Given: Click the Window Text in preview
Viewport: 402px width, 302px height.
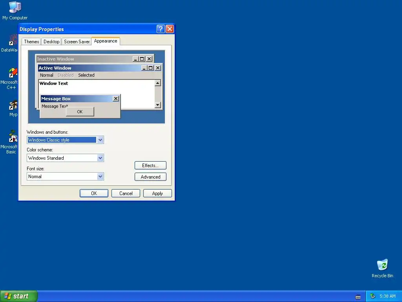Looking at the screenshot, I should [x=53, y=83].
